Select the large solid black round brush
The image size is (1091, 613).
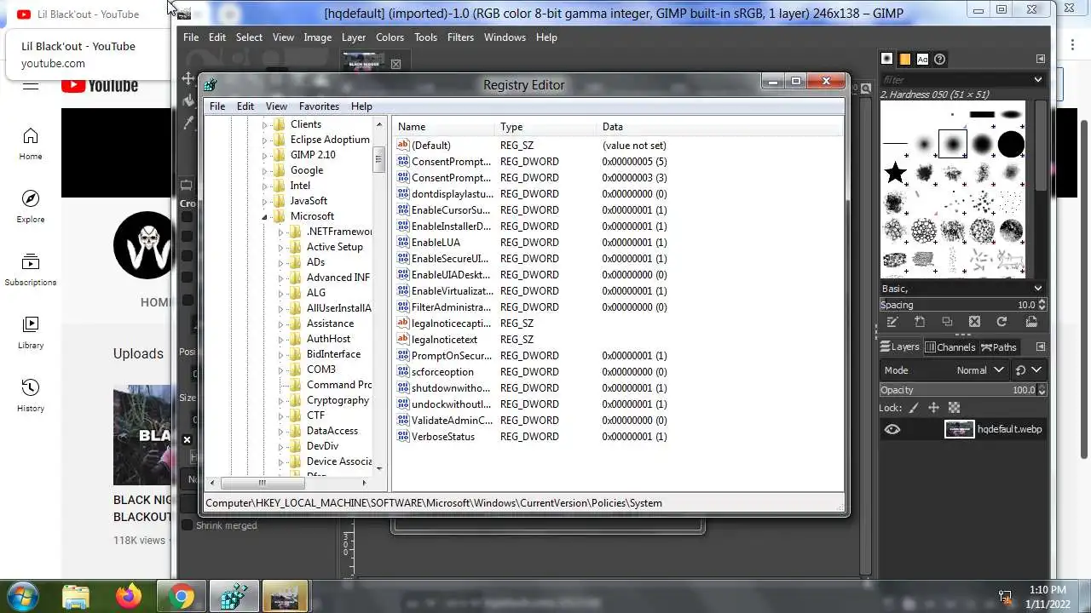1011,144
